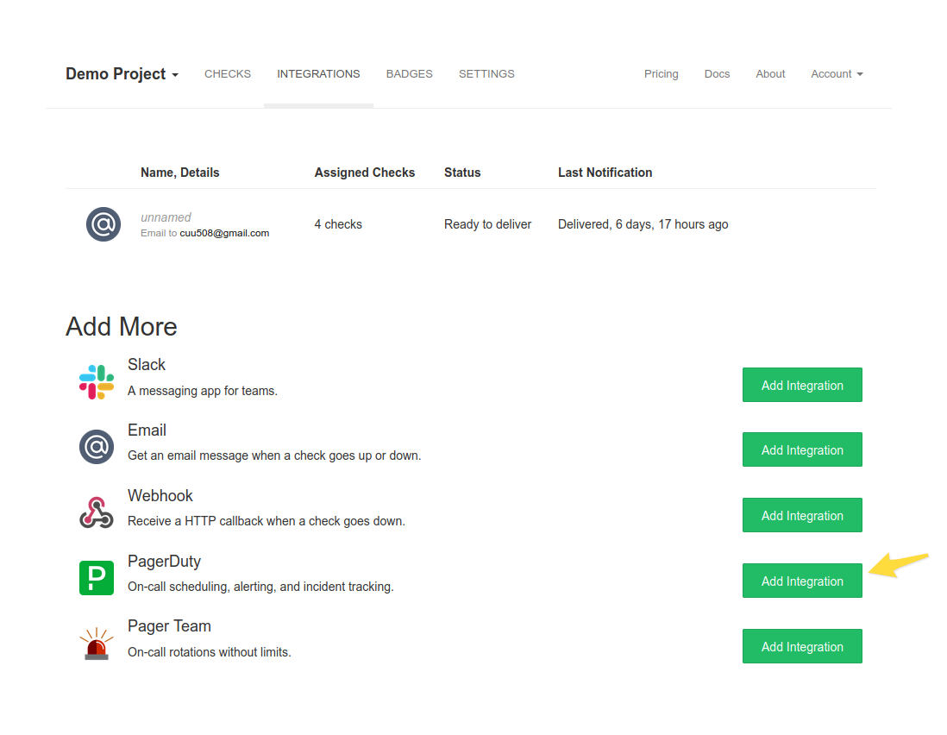Open the Demo Project dropdown
This screenshot has width=947, height=735.
(x=122, y=73)
